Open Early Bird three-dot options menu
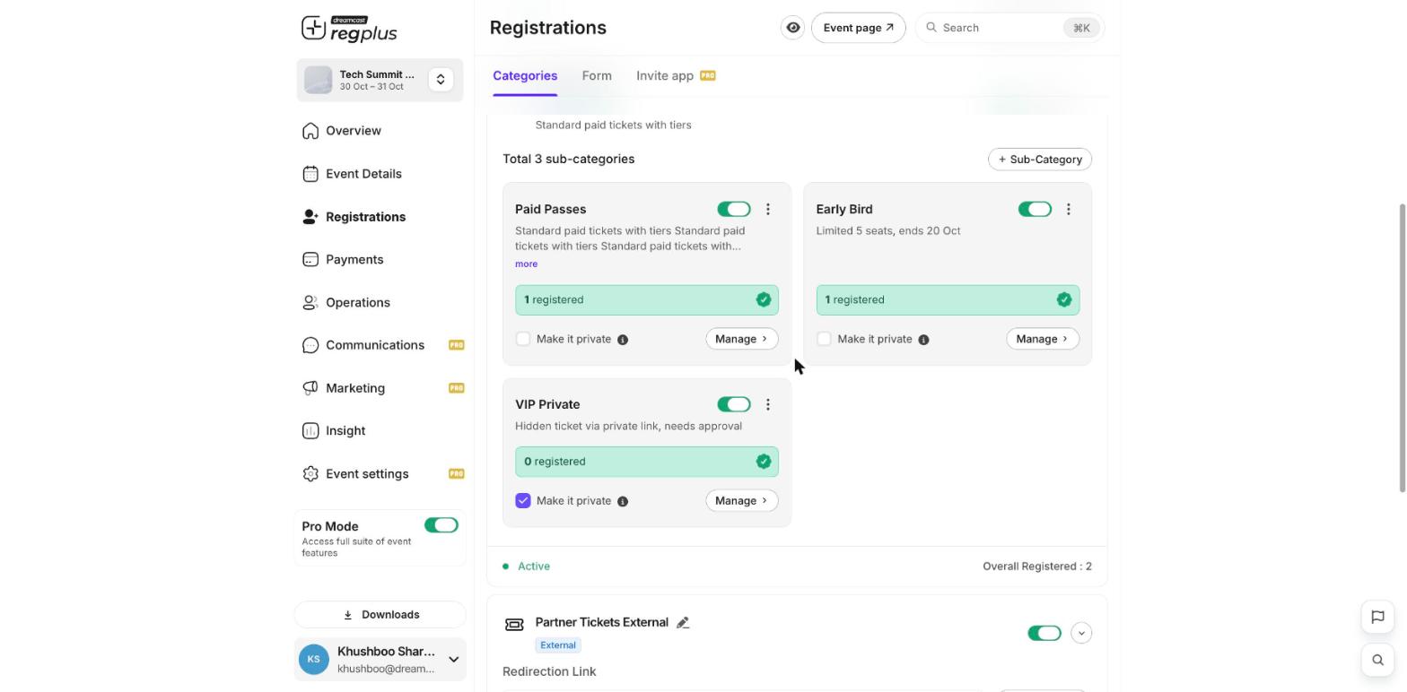The width and height of the screenshot is (1407, 692). point(1069,209)
